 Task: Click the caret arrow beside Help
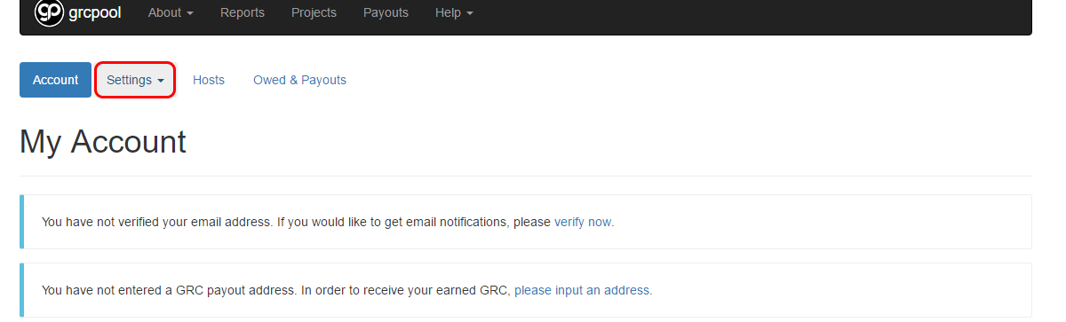point(470,14)
